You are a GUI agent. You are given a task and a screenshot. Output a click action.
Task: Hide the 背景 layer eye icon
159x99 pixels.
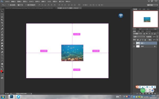click(x=134, y=46)
